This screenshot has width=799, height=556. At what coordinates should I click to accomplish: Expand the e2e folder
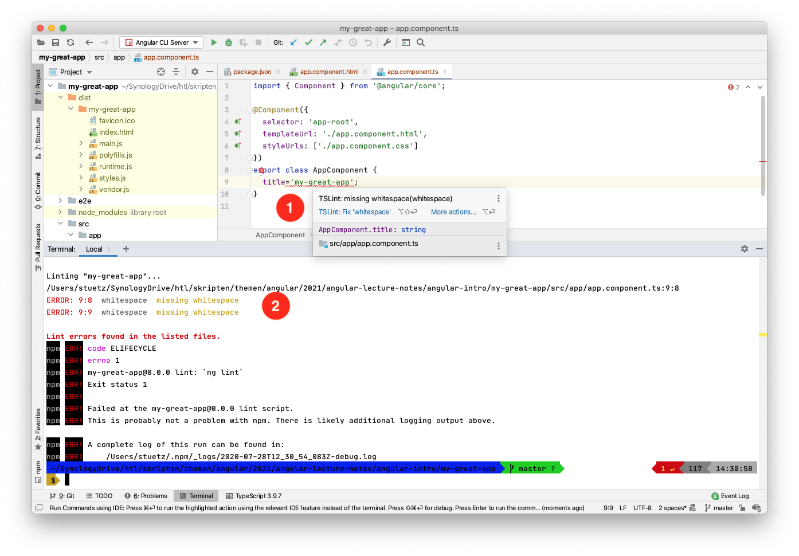click(60, 201)
